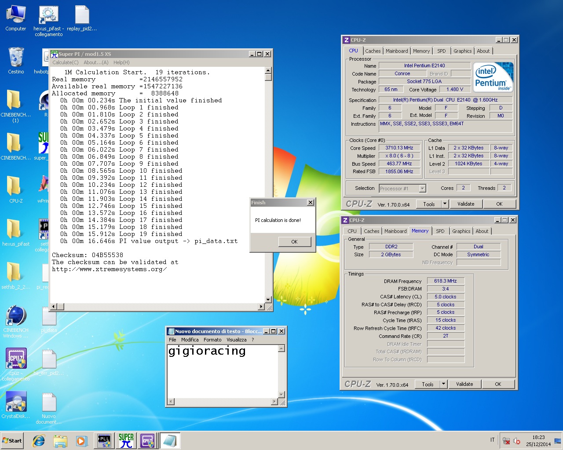Open the Computer desktop icon

[16, 18]
